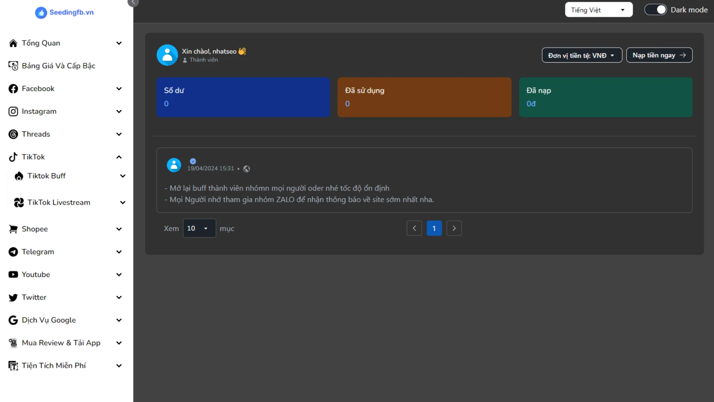The image size is (714, 402).
Task: Collapse the sidebar with the arrow button
Action: pyautogui.click(x=133, y=3)
